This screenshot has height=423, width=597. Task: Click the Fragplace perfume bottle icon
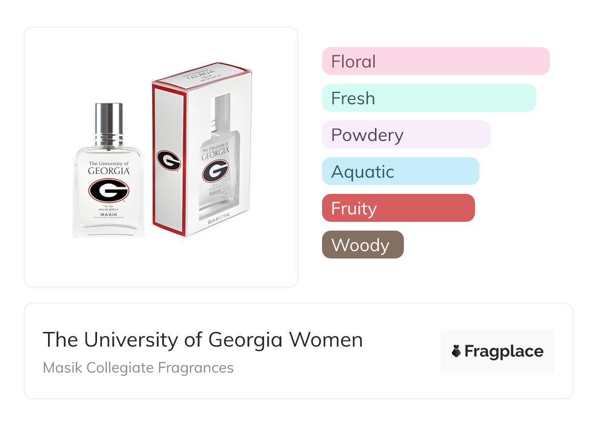[x=456, y=351]
